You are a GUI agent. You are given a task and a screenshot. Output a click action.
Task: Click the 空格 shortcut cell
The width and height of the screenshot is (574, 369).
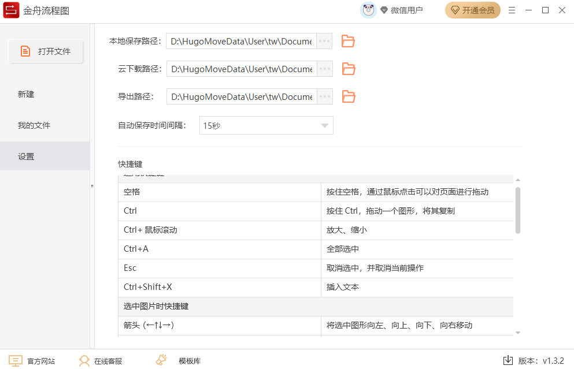220,192
